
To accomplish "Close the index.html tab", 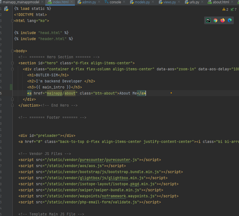I will click(72, 2).
